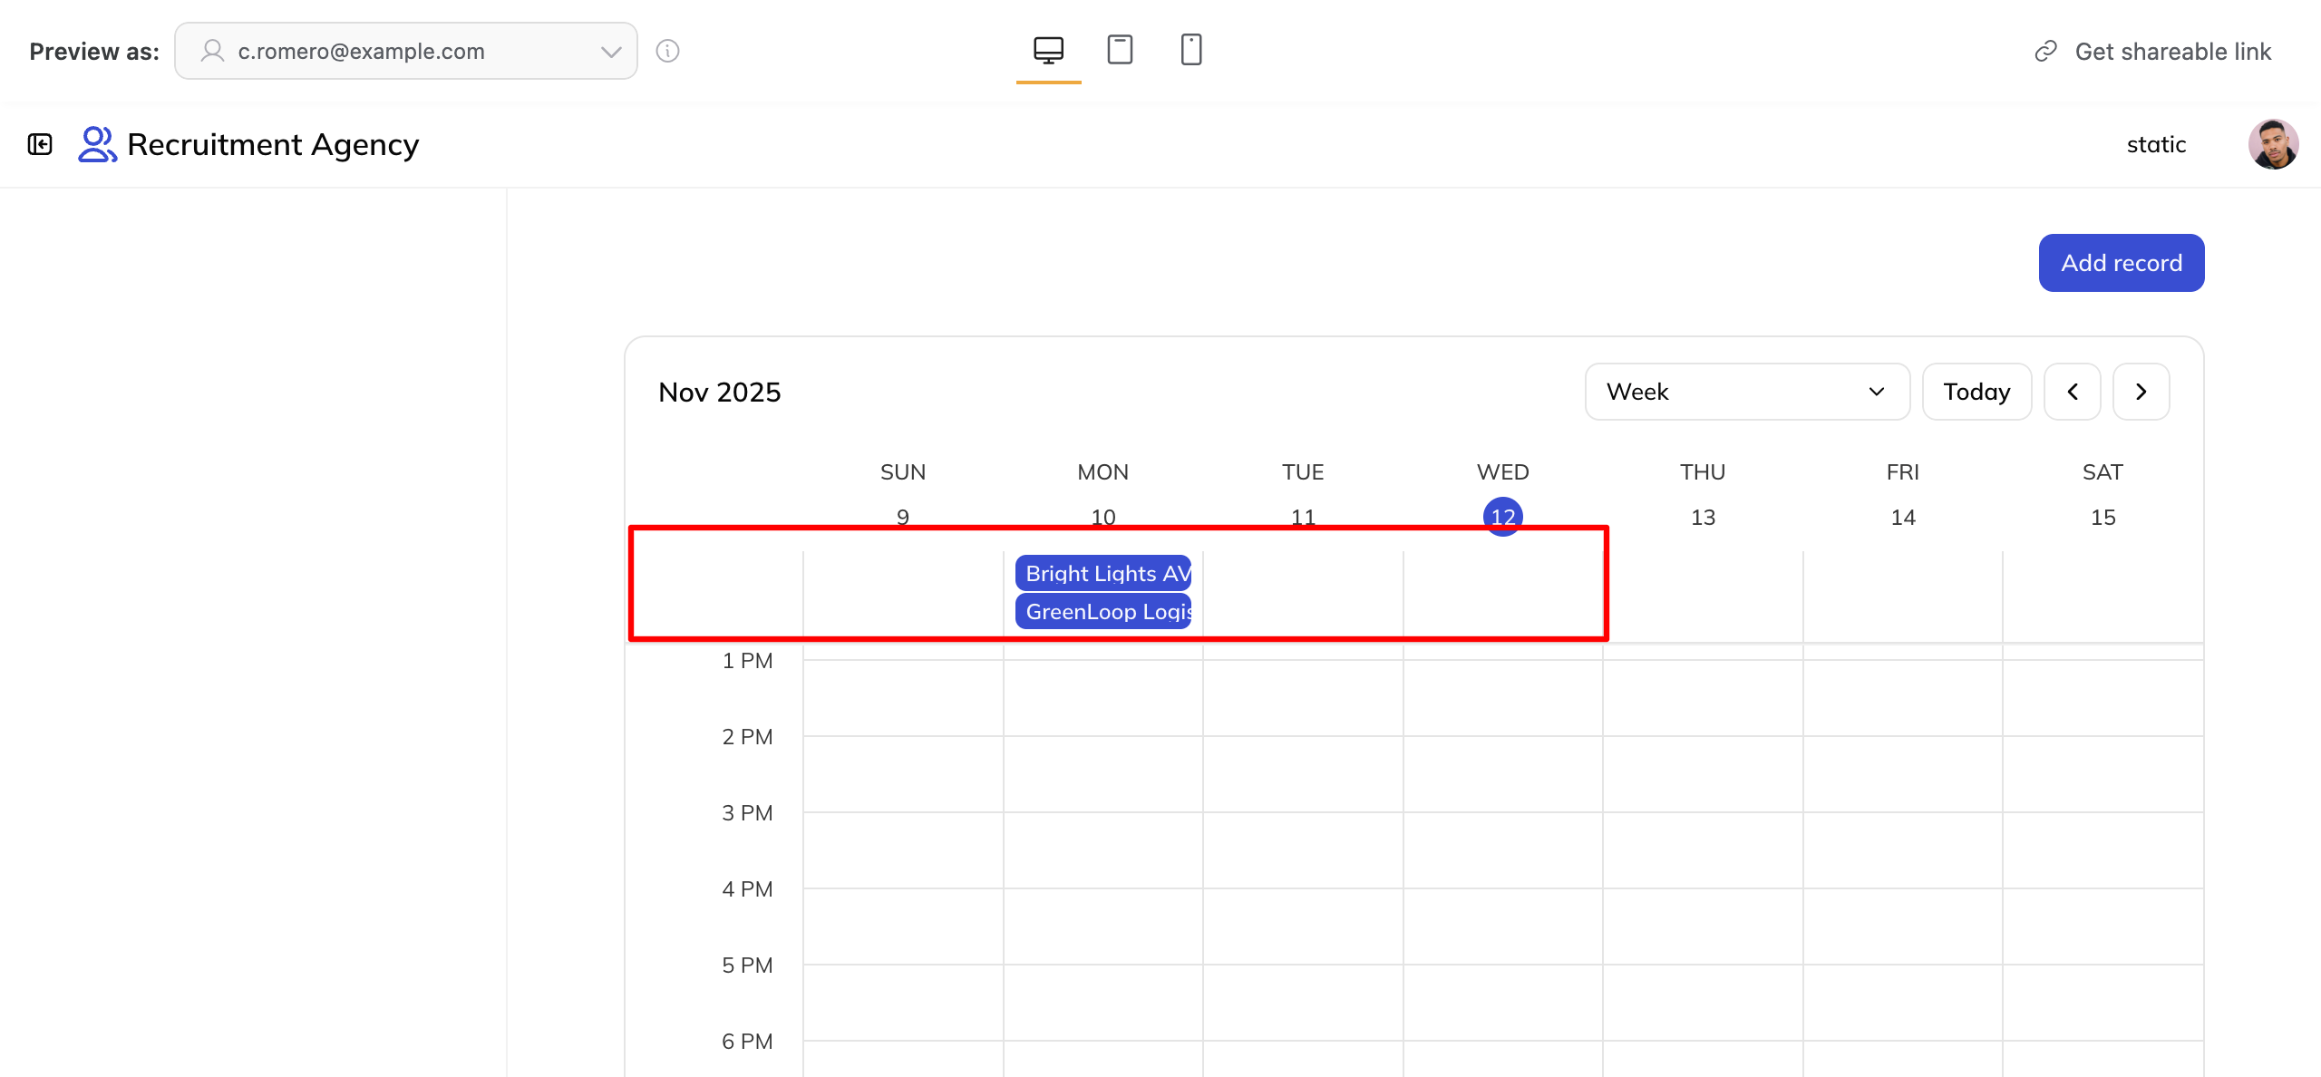Screen dimensions: 2321x1077
Task: Switch to desktop preview mode
Action: [1048, 50]
